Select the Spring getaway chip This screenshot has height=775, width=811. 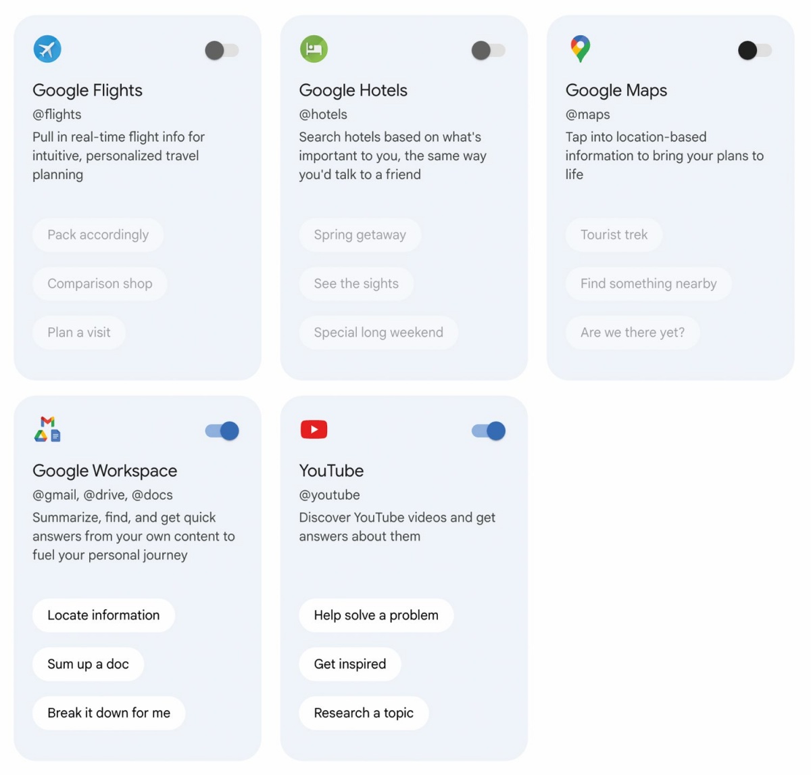click(360, 235)
